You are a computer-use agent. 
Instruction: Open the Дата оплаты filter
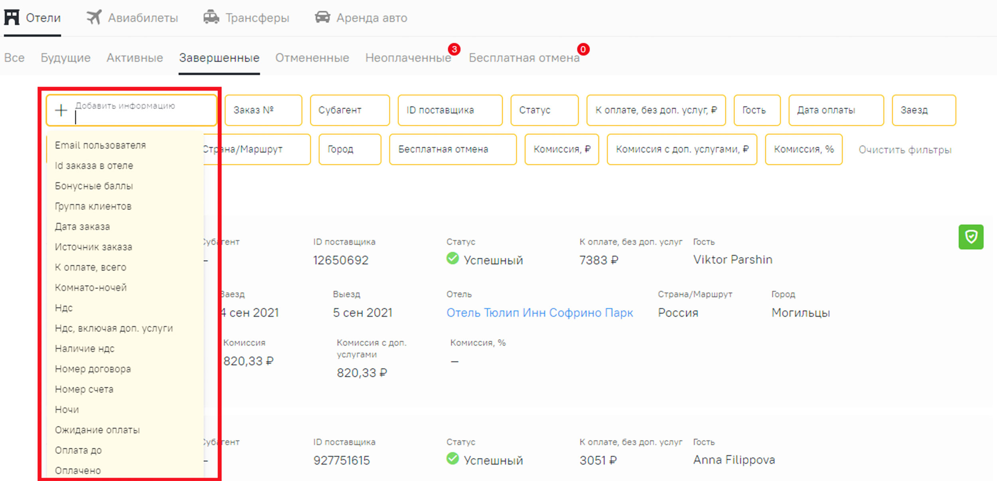[x=836, y=110]
